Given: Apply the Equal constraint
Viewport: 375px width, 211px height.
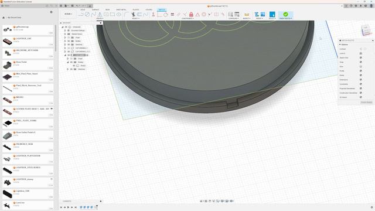Looking at the screenshot, I should (172, 15).
